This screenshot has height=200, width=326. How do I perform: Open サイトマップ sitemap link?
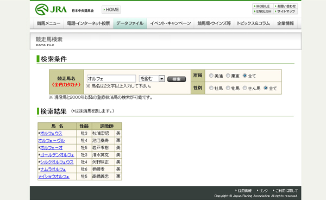coord(285,11)
